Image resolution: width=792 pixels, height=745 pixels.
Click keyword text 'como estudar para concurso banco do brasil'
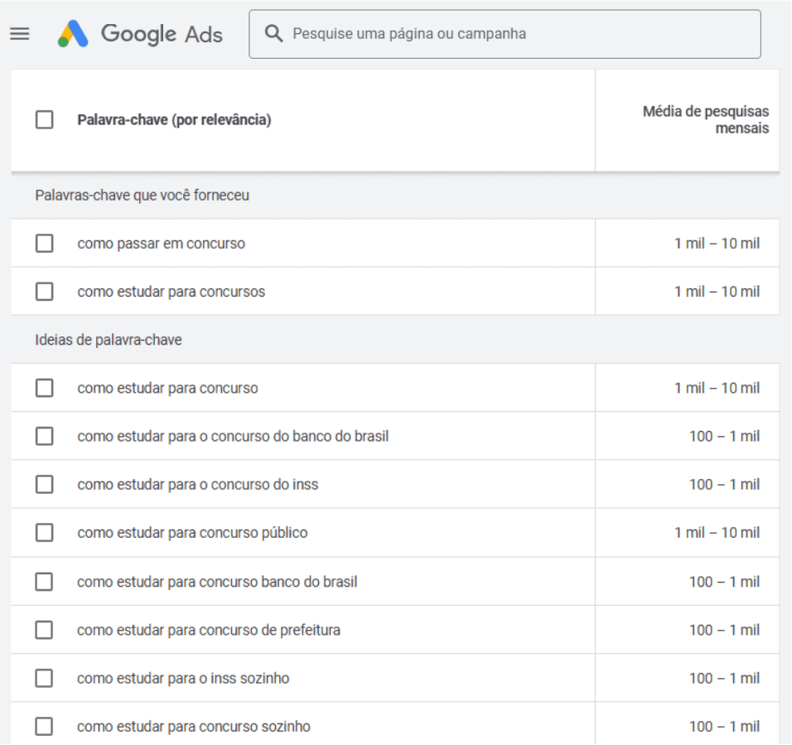[217, 583]
